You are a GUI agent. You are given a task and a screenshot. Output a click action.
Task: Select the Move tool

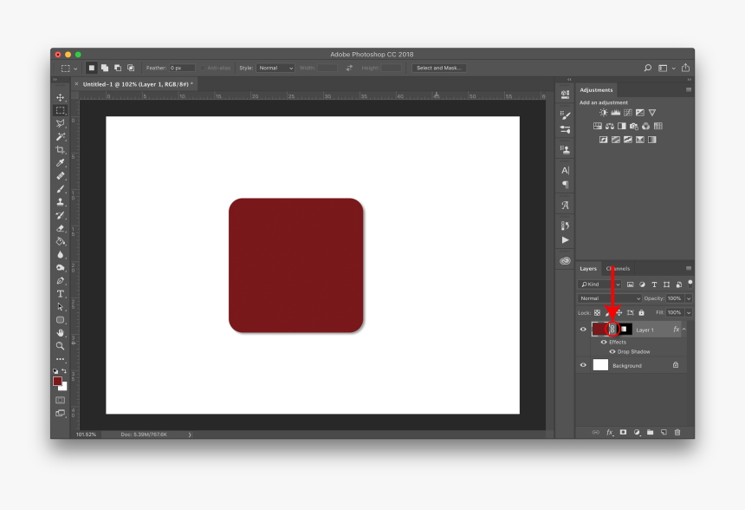pos(61,97)
